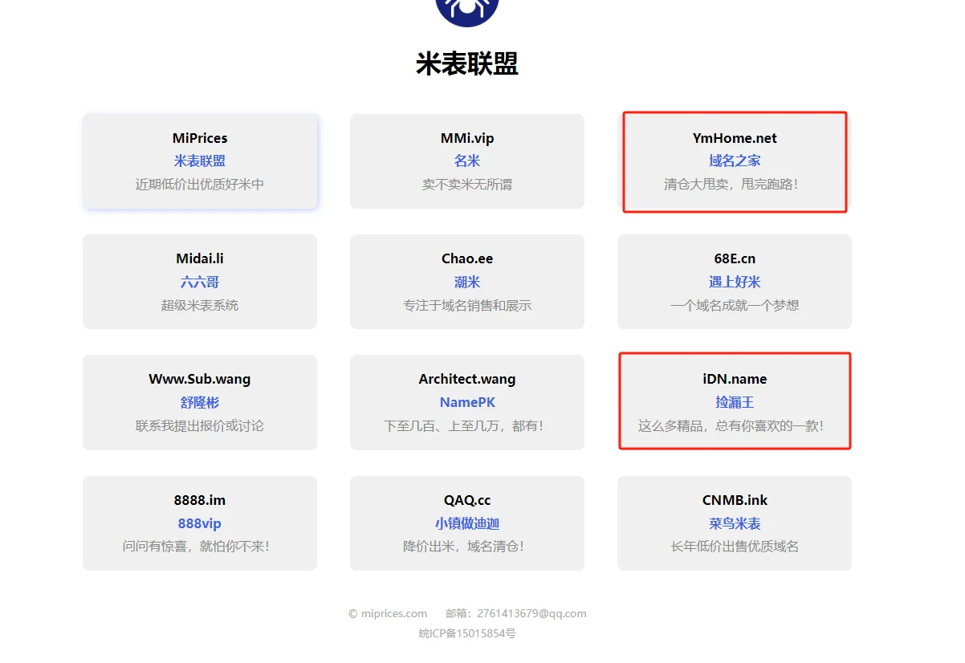
Task: Click the 8888.im 888vip card
Action: [x=200, y=523]
